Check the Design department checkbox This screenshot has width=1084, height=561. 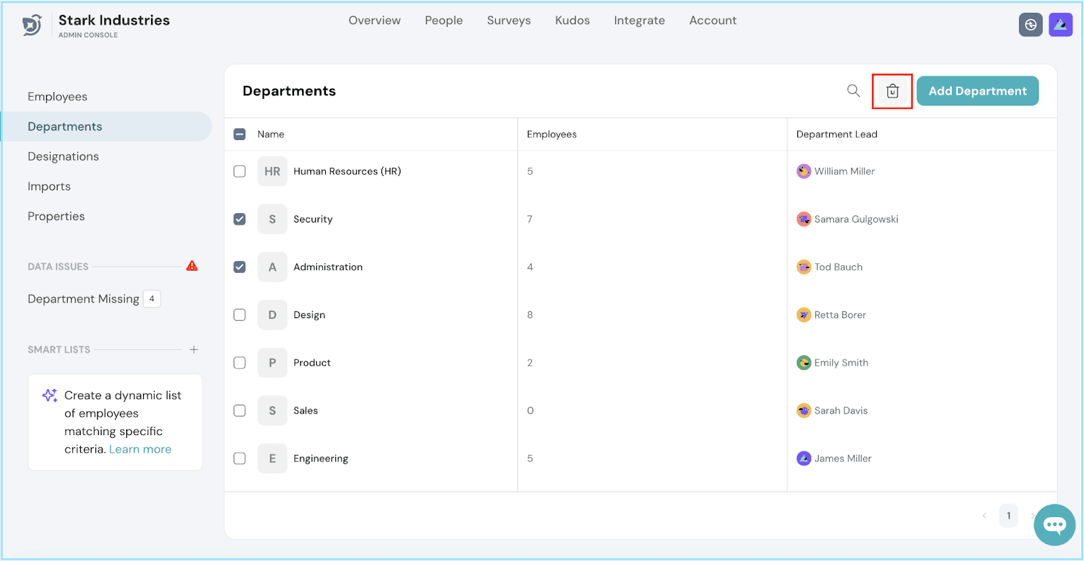point(240,315)
